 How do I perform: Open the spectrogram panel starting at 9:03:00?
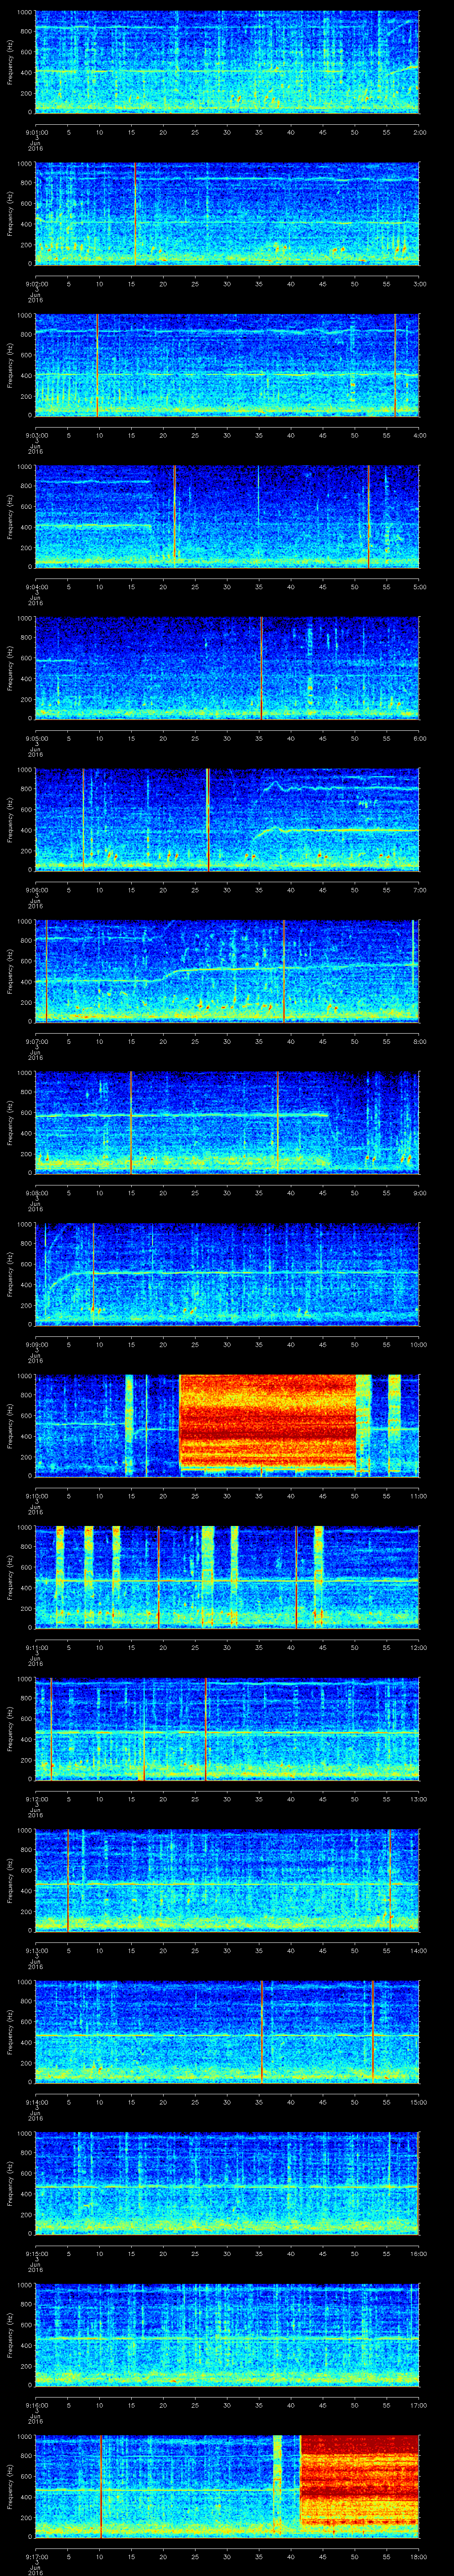[227, 365]
